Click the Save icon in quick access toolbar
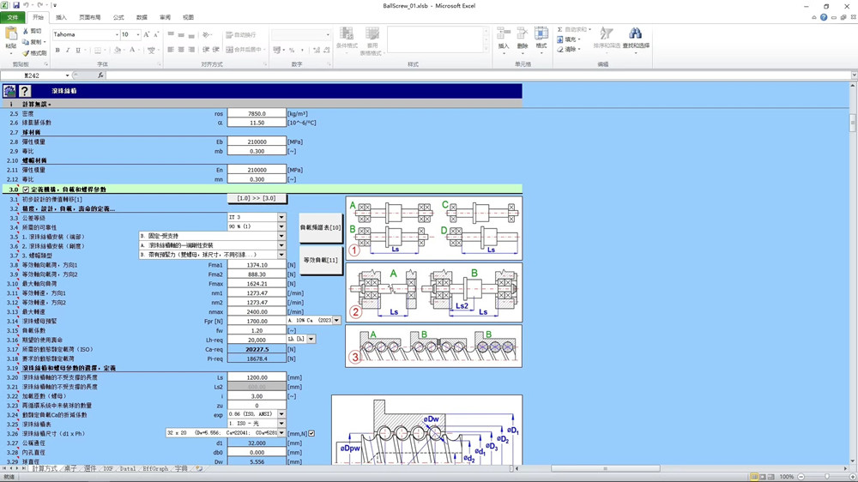Screen dimensions: 858x482 coord(15,5)
